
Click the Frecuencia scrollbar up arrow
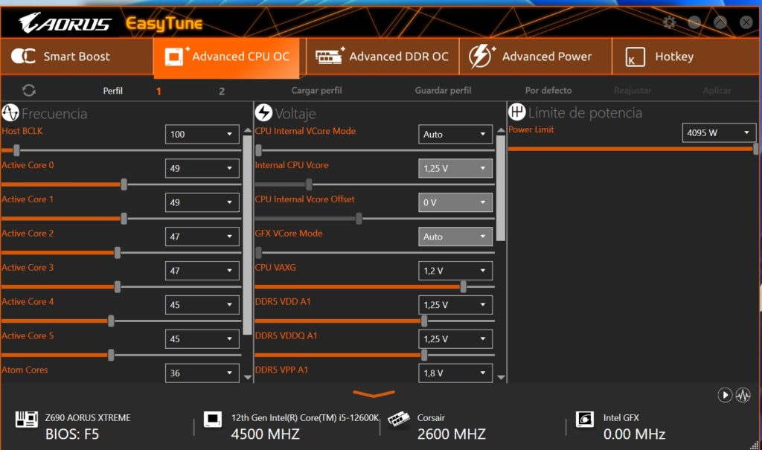[247, 130]
